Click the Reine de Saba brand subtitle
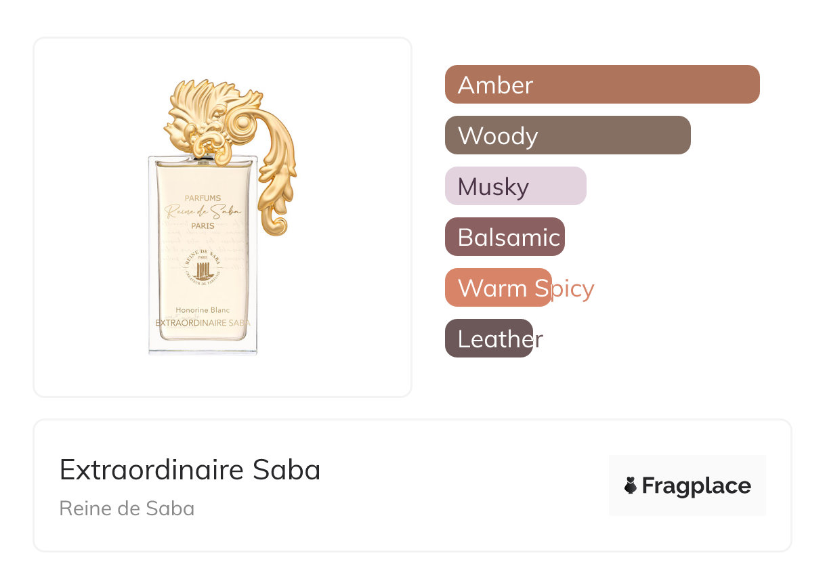825x585 pixels. [127, 508]
